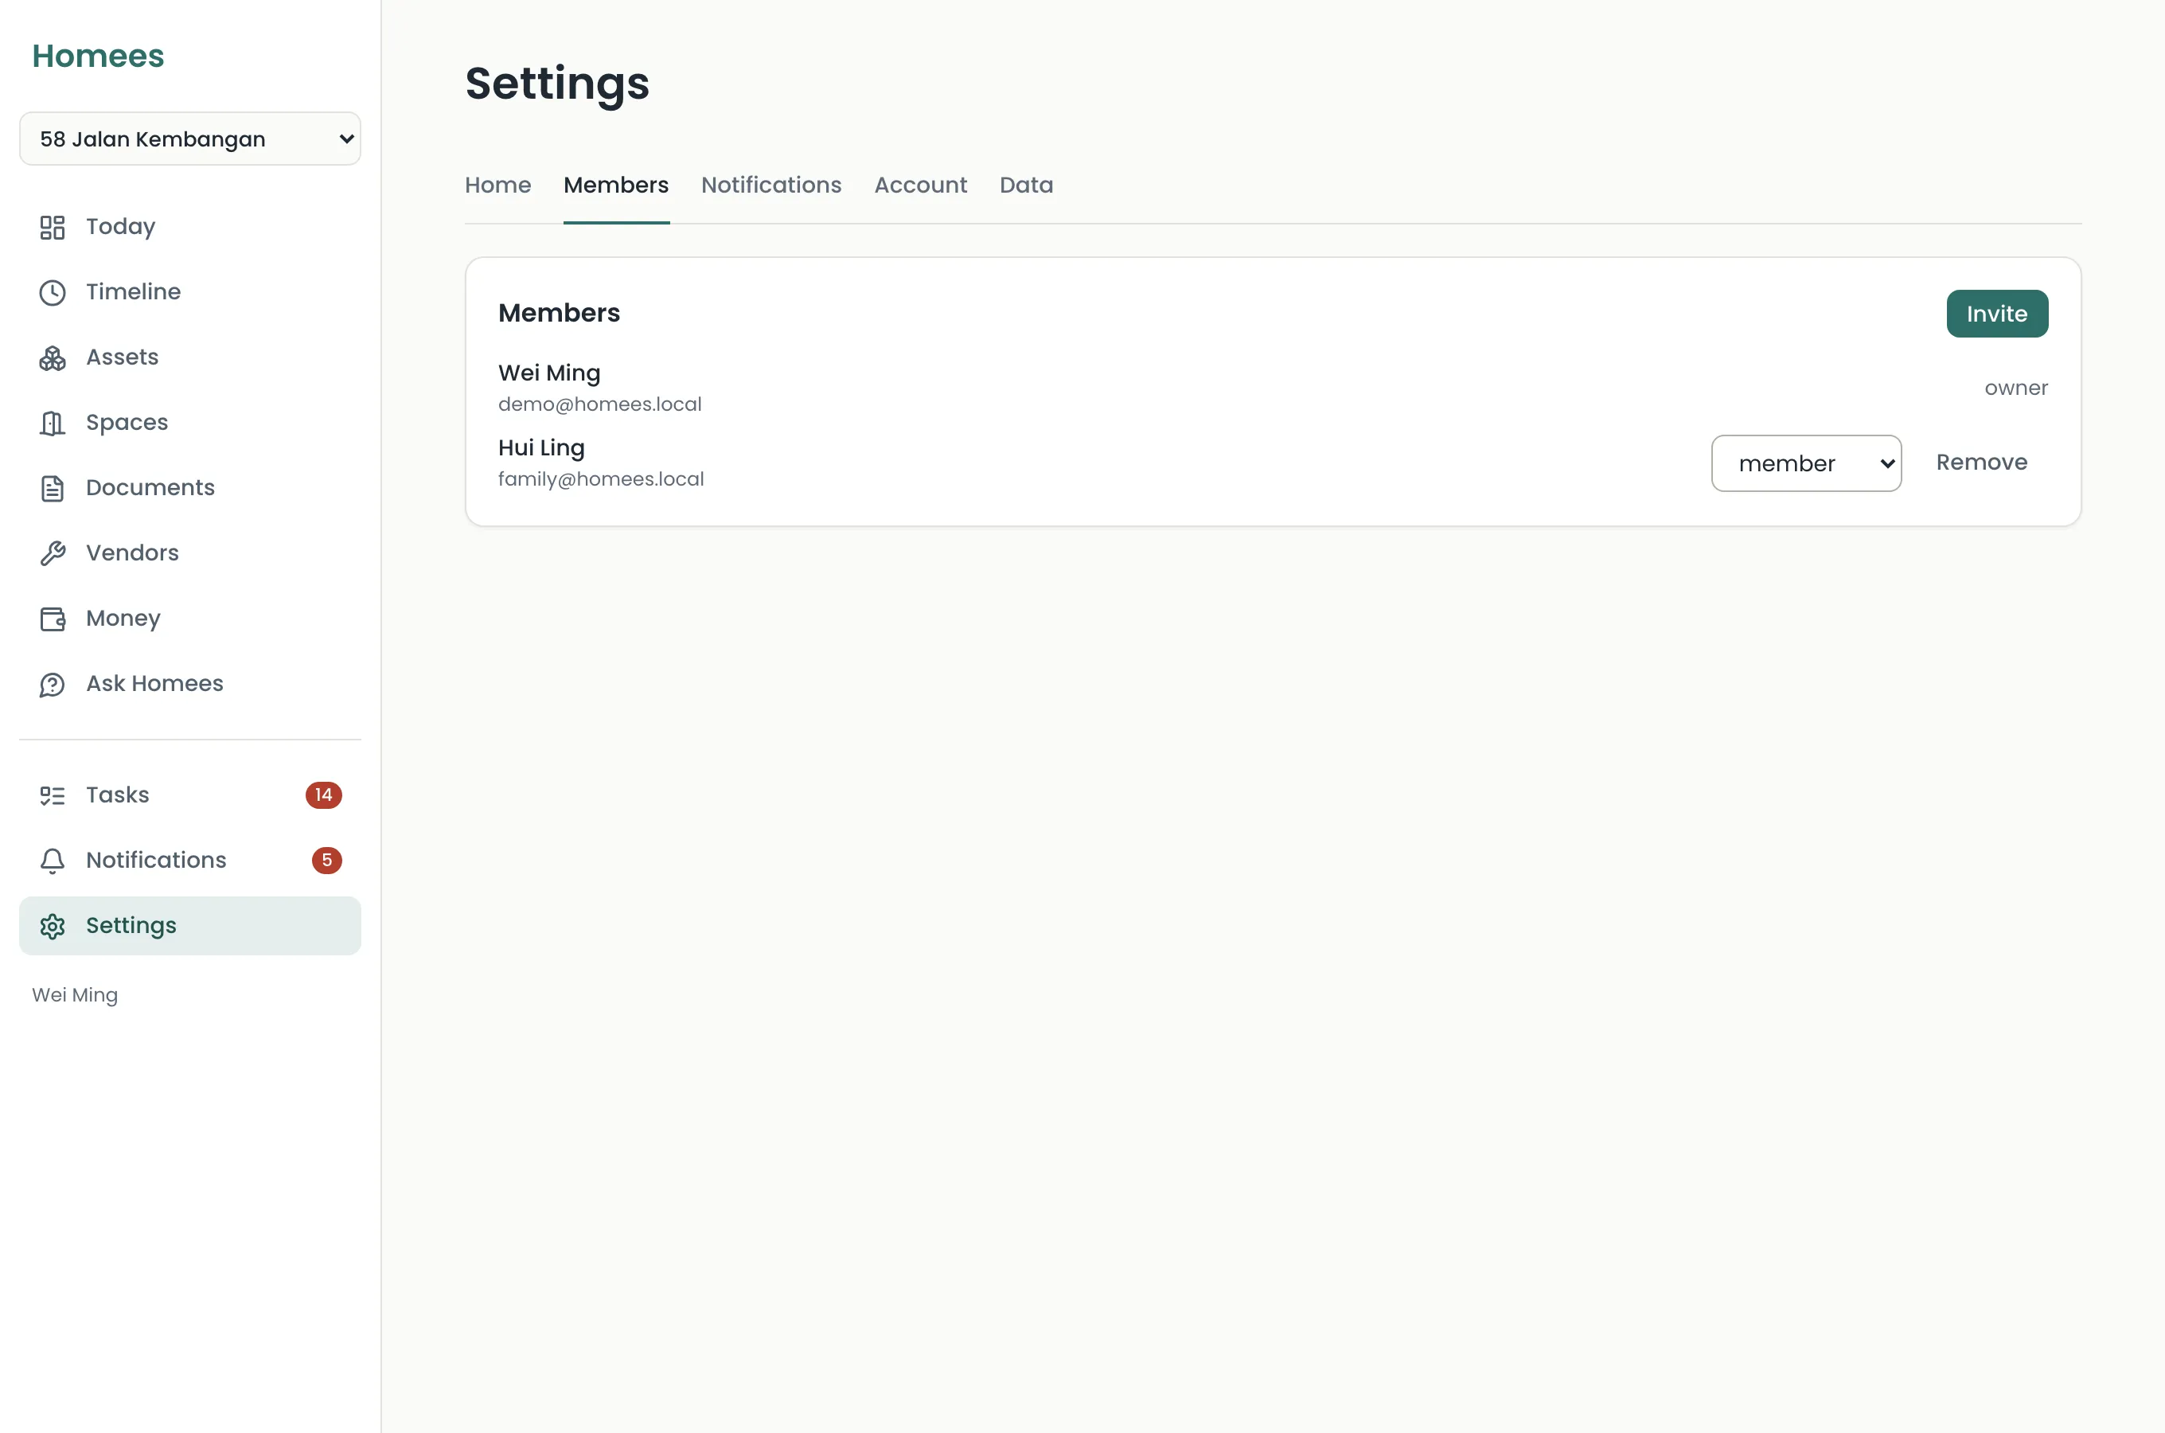
Task: Click the Homees logo
Action: tap(98, 56)
